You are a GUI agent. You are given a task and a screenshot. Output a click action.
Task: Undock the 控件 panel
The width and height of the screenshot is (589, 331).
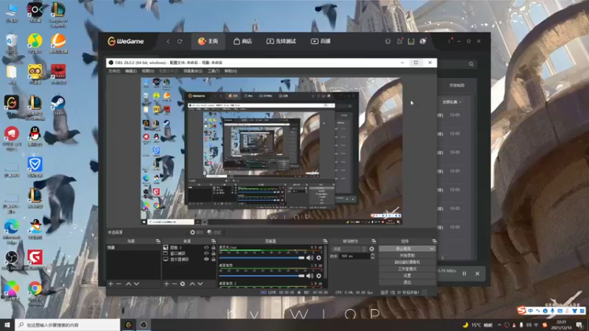tap(434, 241)
